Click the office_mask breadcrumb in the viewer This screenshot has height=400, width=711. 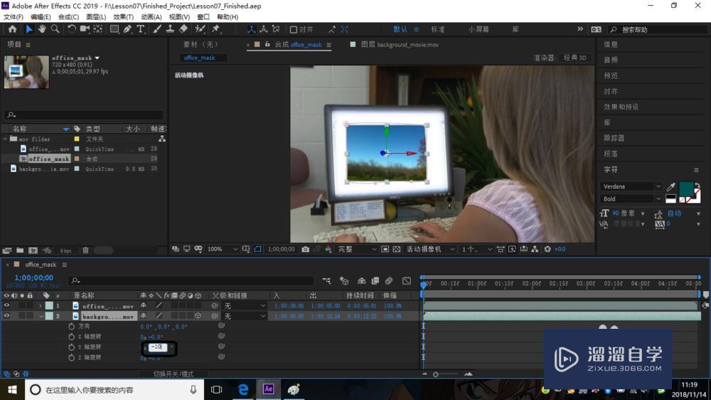(x=200, y=58)
